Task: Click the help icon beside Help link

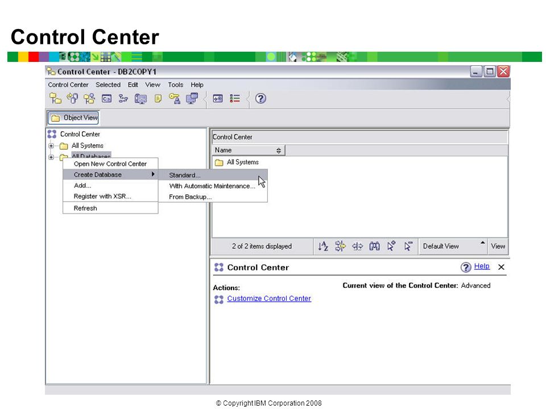Action: [x=466, y=267]
